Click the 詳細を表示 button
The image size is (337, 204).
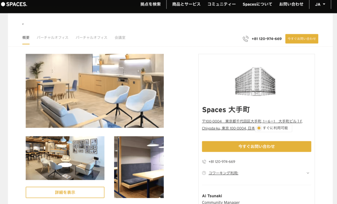[x=65, y=192]
